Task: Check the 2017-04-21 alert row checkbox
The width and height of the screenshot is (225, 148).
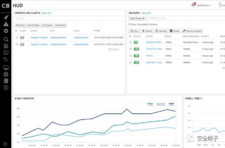Action: [x=17, y=44]
